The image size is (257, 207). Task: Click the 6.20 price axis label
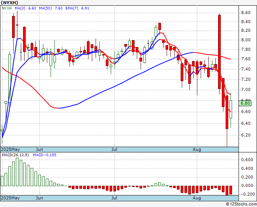[246, 135]
